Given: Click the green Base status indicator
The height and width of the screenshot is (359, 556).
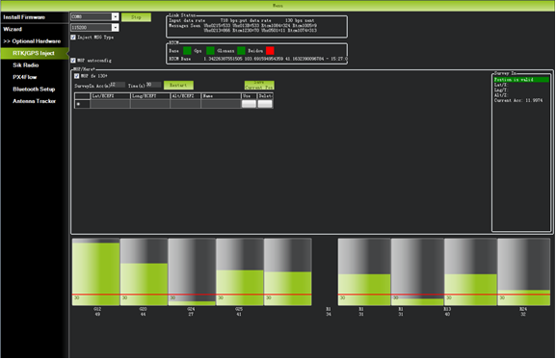Looking at the screenshot, I should click(x=187, y=51).
